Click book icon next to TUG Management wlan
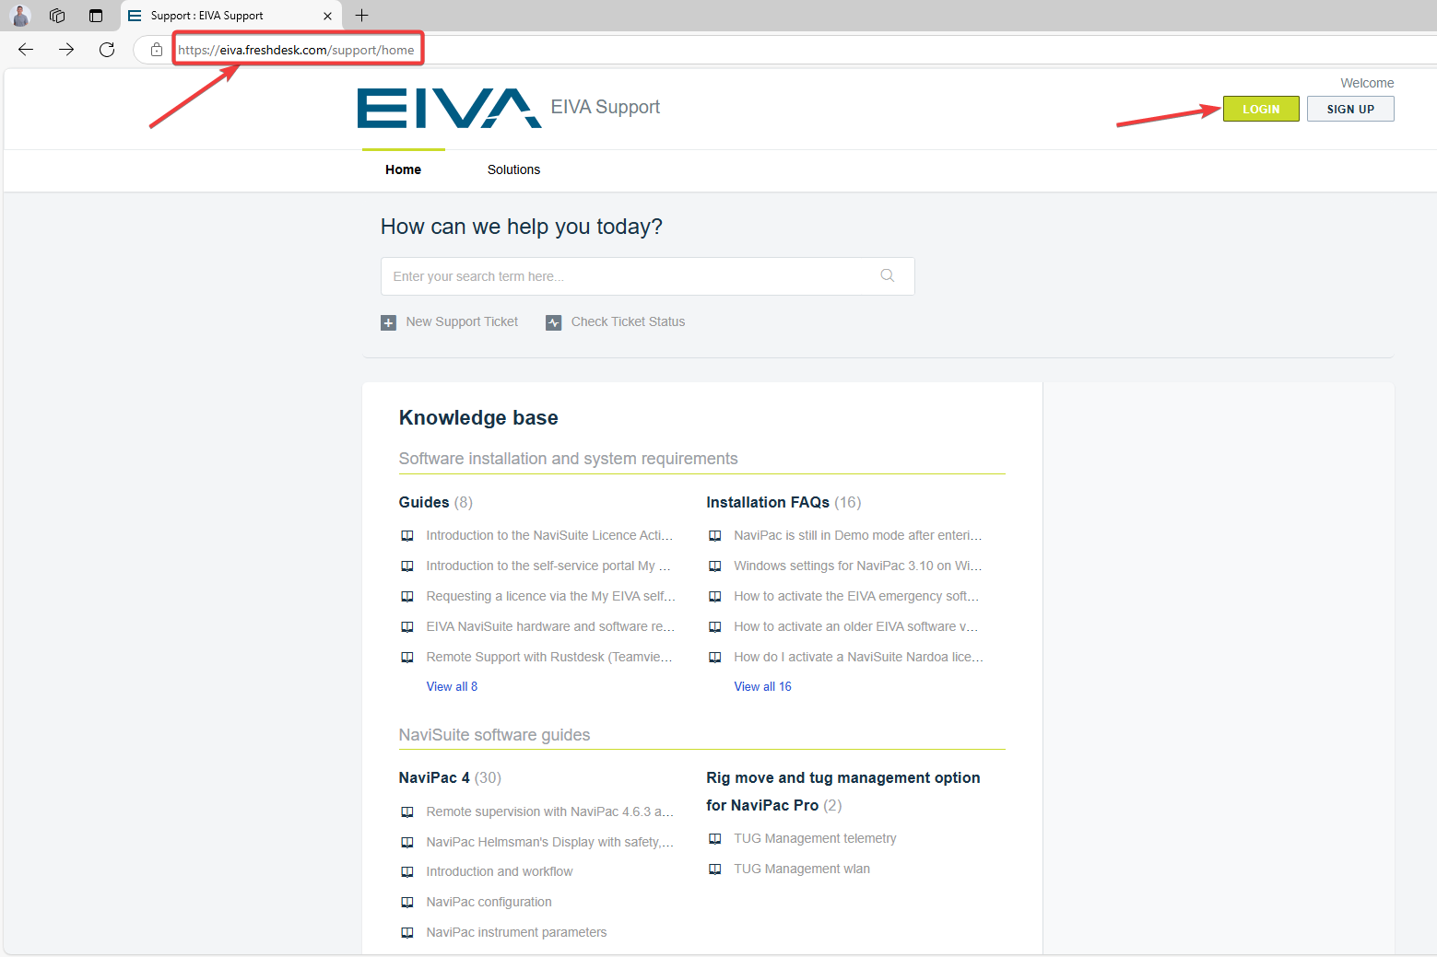The height and width of the screenshot is (957, 1437). [x=715, y=869]
